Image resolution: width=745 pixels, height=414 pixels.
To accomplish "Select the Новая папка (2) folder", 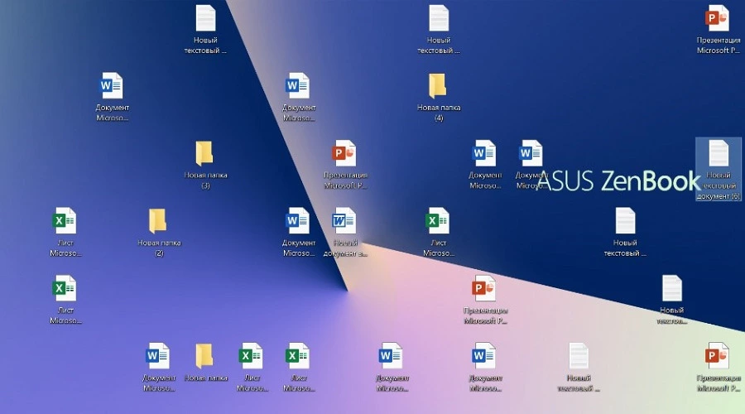I will click(x=159, y=233).
